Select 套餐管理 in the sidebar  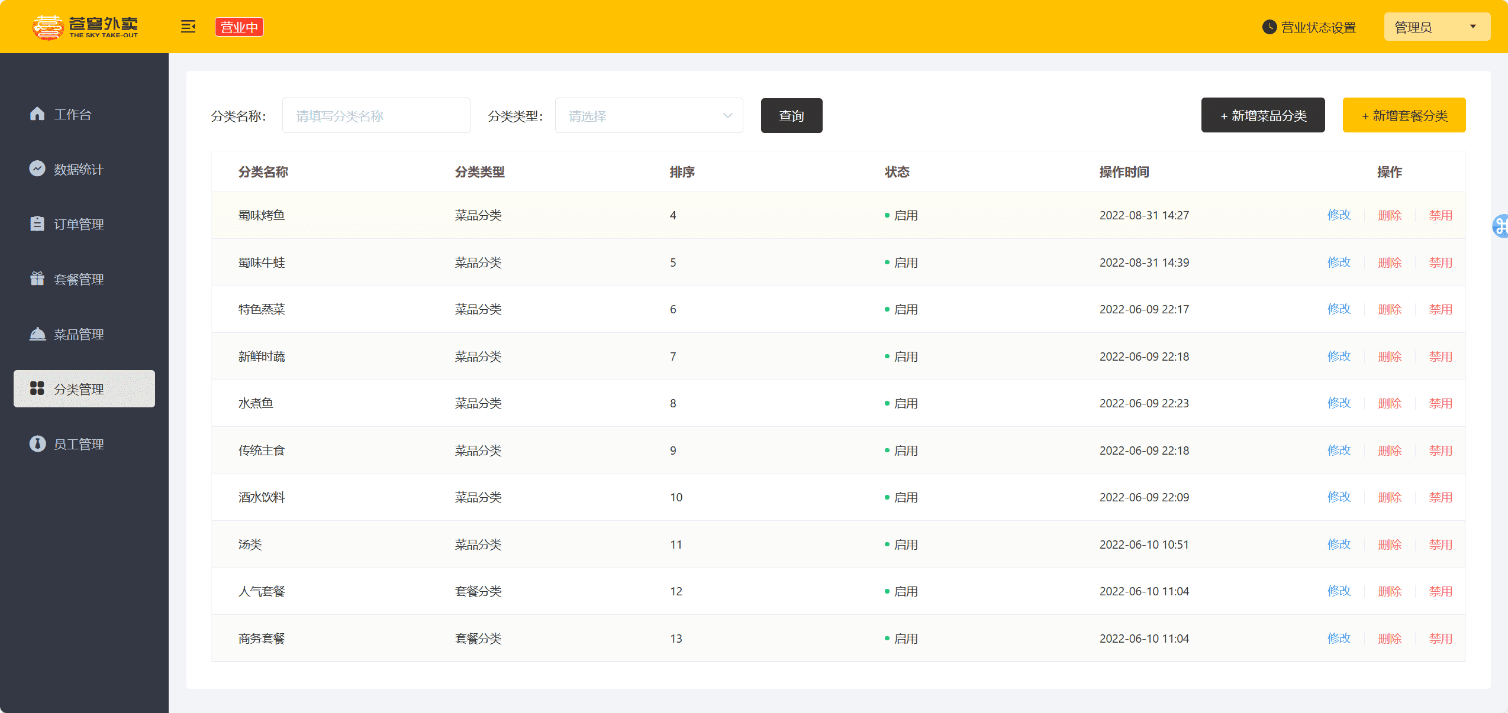(84, 279)
